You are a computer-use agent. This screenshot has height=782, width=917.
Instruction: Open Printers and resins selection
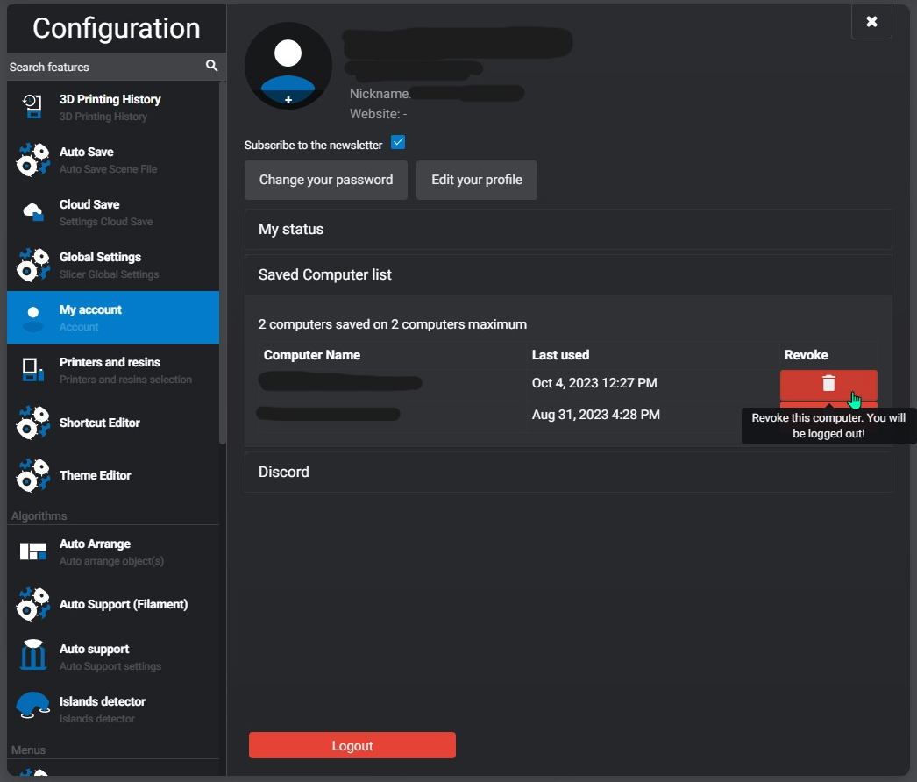coord(110,370)
